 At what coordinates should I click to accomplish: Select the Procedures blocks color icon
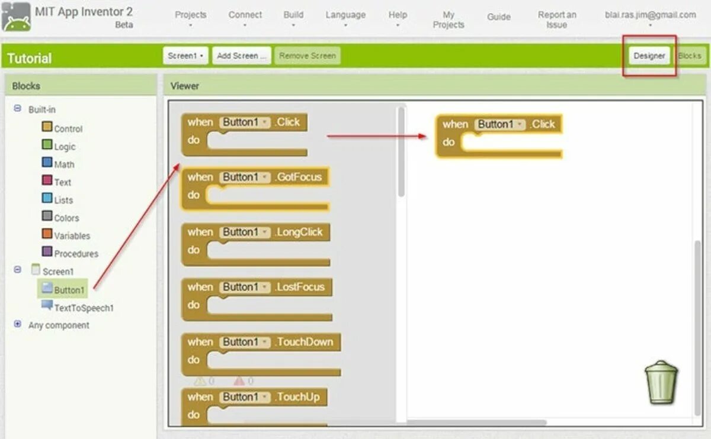click(47, 251)
